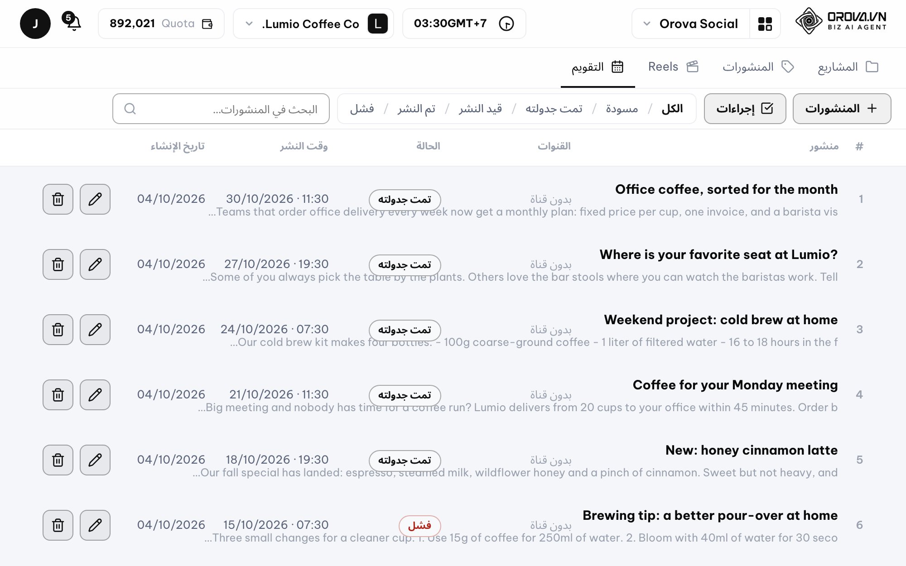Filter posts by مسودة
Image resolution: width=906 pixels, height=566 pixels.
pos(622,109)
